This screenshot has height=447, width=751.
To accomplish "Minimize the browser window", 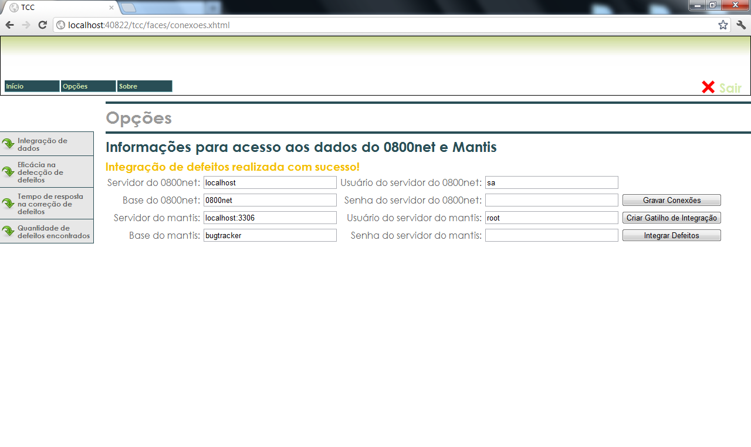I will click(x=698, y=5).
